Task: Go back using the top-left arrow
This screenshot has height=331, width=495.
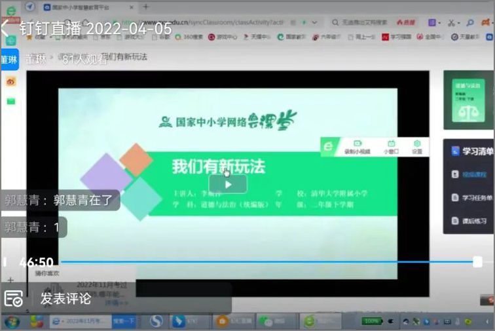Action: [x=5, y=28]
